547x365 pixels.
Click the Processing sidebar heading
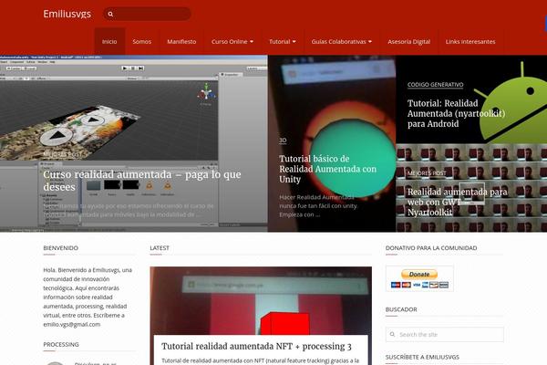61,344
